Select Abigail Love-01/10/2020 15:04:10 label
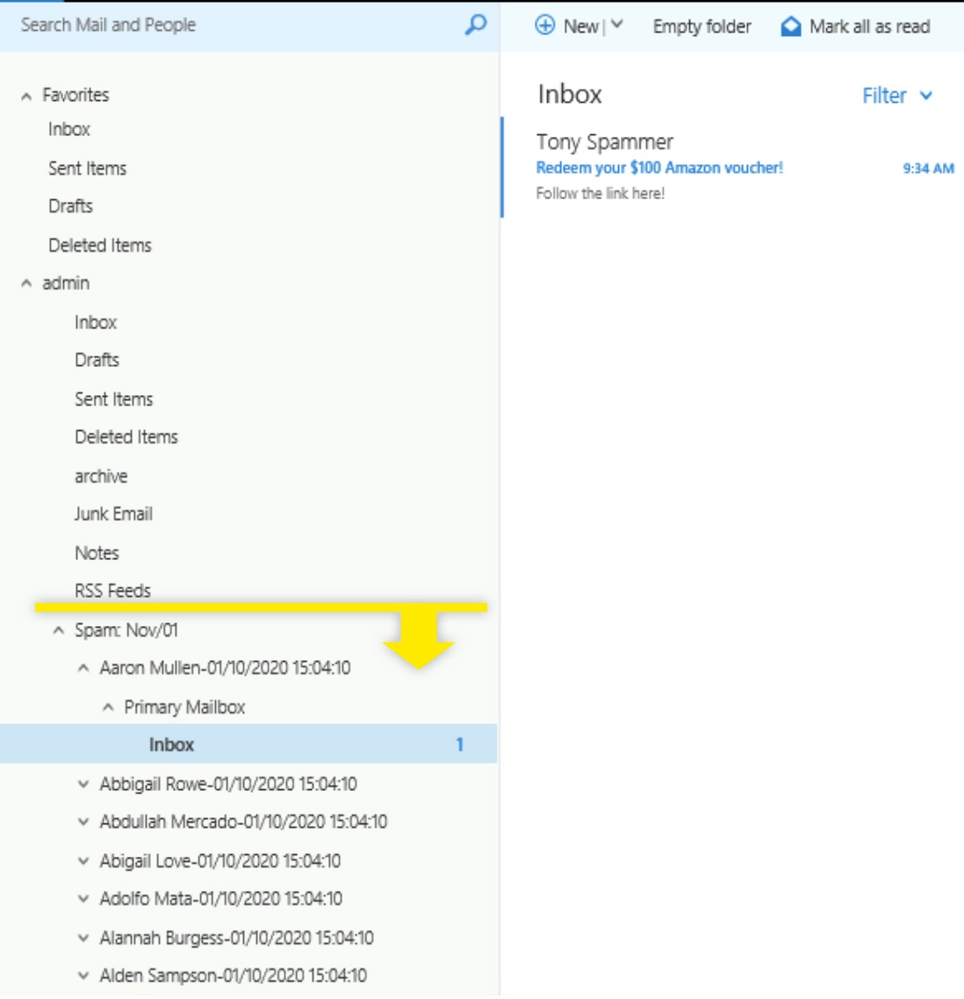This screenshot has height=999, width=964. [x=219, y=861]
